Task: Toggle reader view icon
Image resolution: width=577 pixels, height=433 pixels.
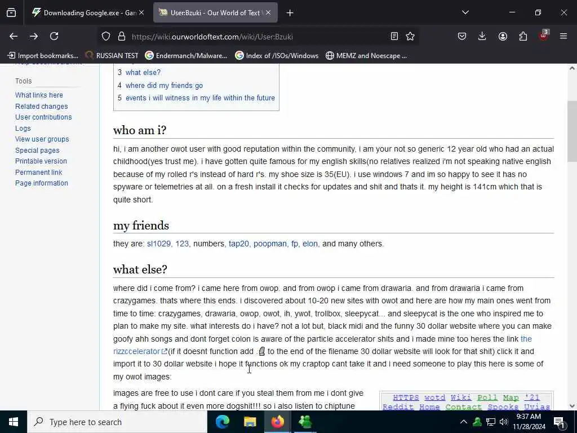Action: (x=394, y=37)
